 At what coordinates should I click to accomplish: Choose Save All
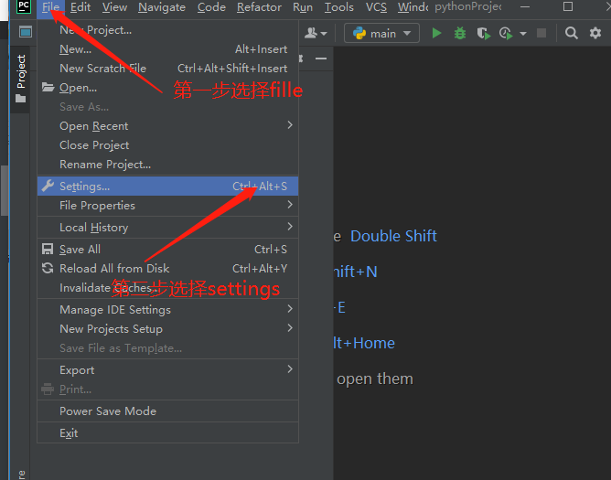tap(167, 249)
